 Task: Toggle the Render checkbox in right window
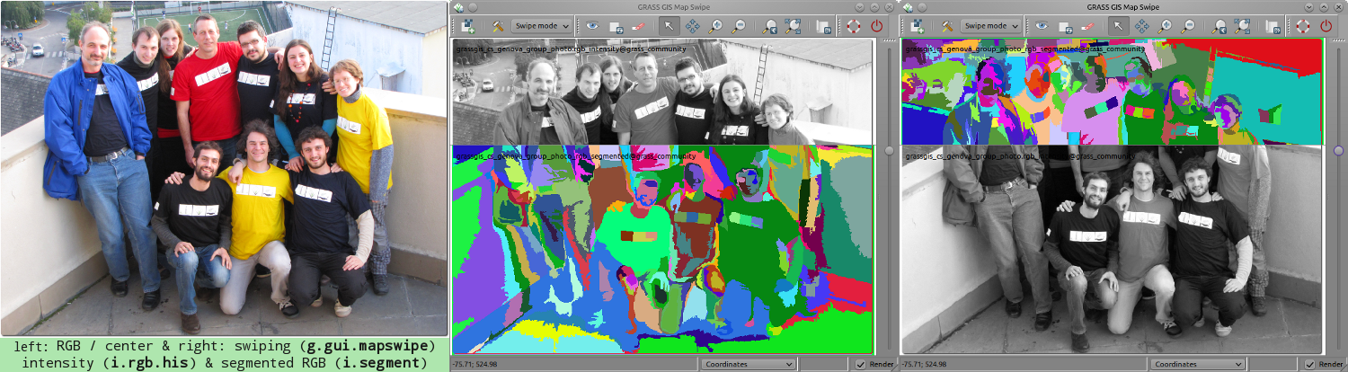[x=1310, y=364]
